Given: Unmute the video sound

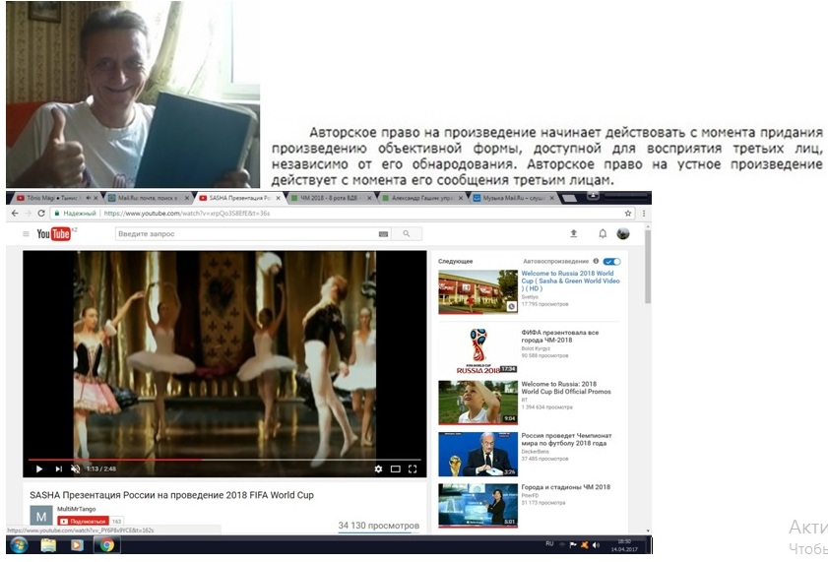Looking at the screenshot, I should coord(76,468).
